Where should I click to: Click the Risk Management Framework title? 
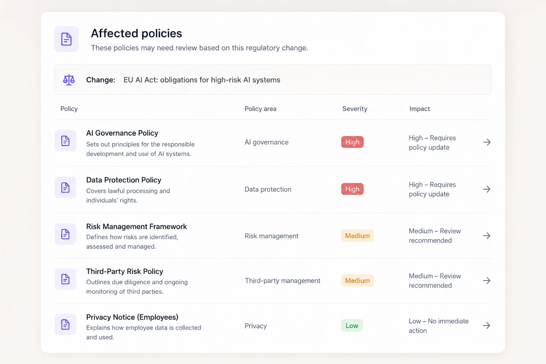(x=136, y=226)
